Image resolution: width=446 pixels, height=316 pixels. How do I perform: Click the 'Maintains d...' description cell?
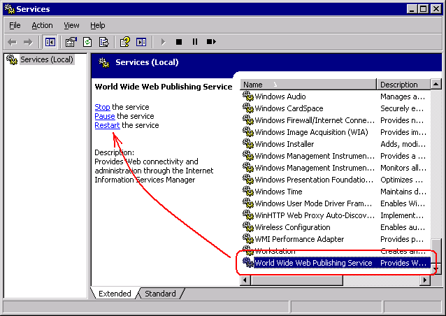[x=403, y=192]
